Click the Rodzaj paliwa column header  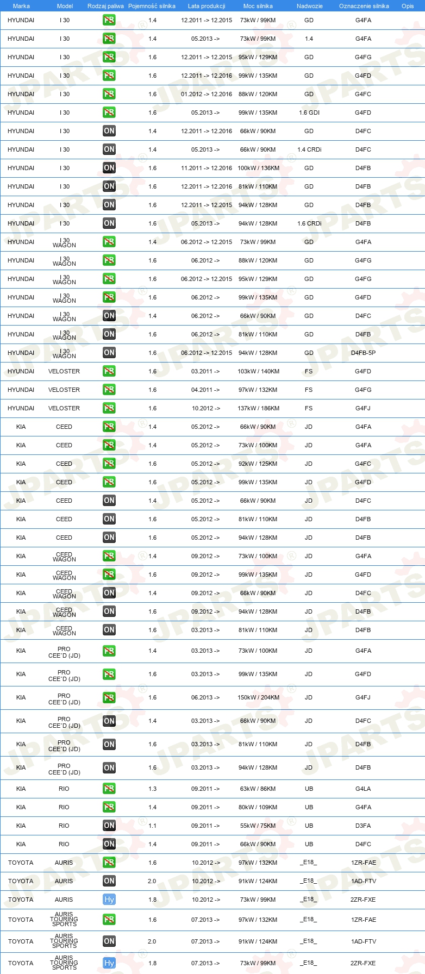pyautogui.click(x=105, y=6)
